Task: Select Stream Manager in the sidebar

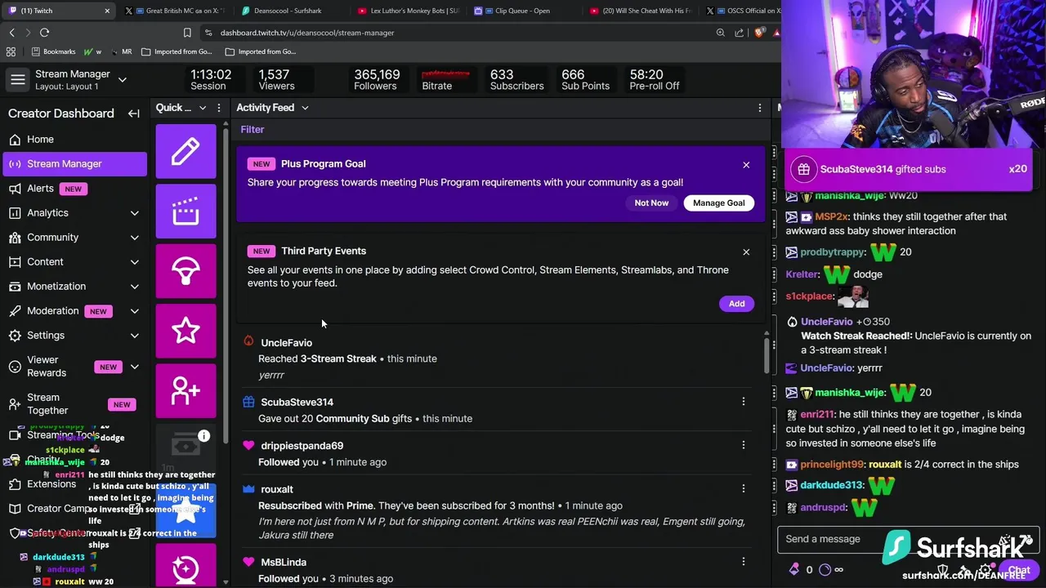Action: pyautogui.click(x=74, y=164)
